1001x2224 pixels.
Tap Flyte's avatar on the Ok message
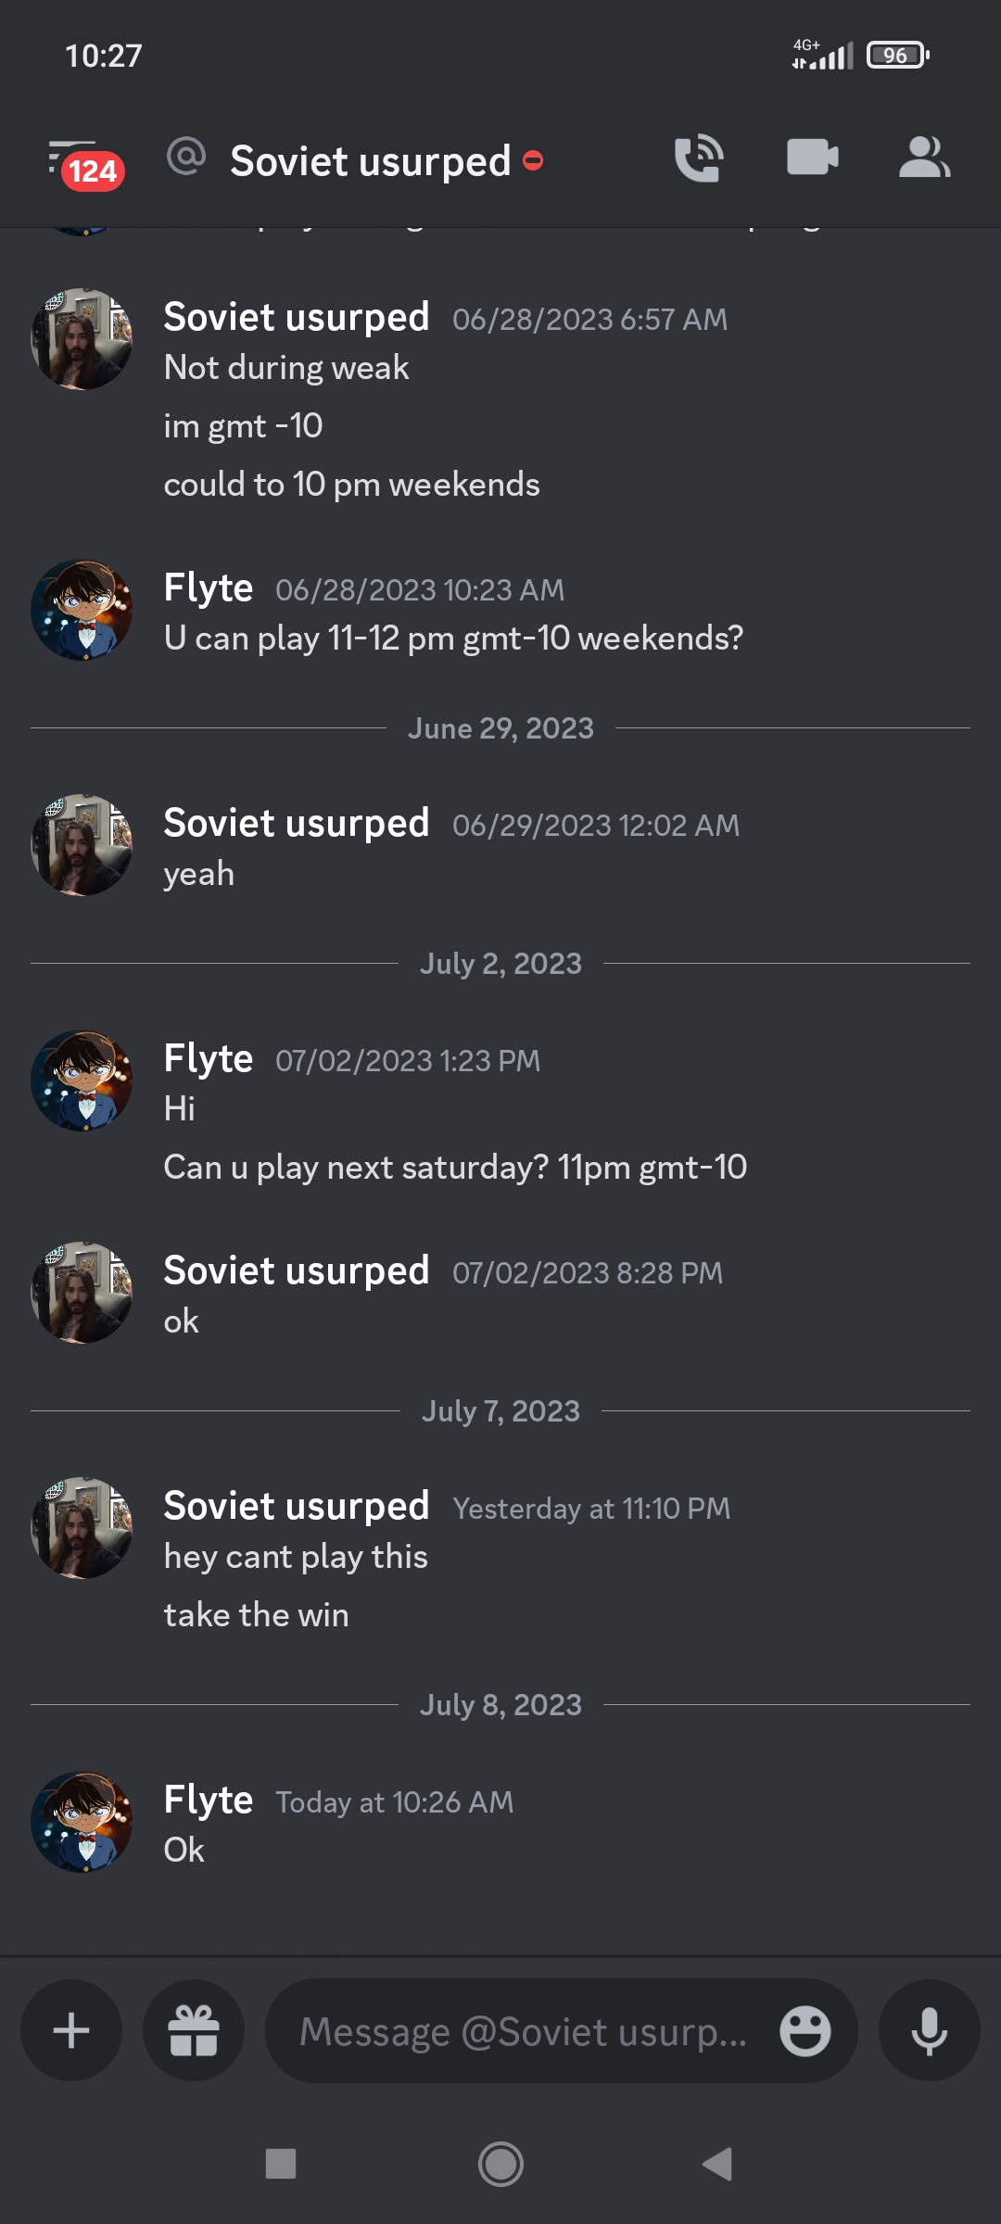[x=82, y=1822]
